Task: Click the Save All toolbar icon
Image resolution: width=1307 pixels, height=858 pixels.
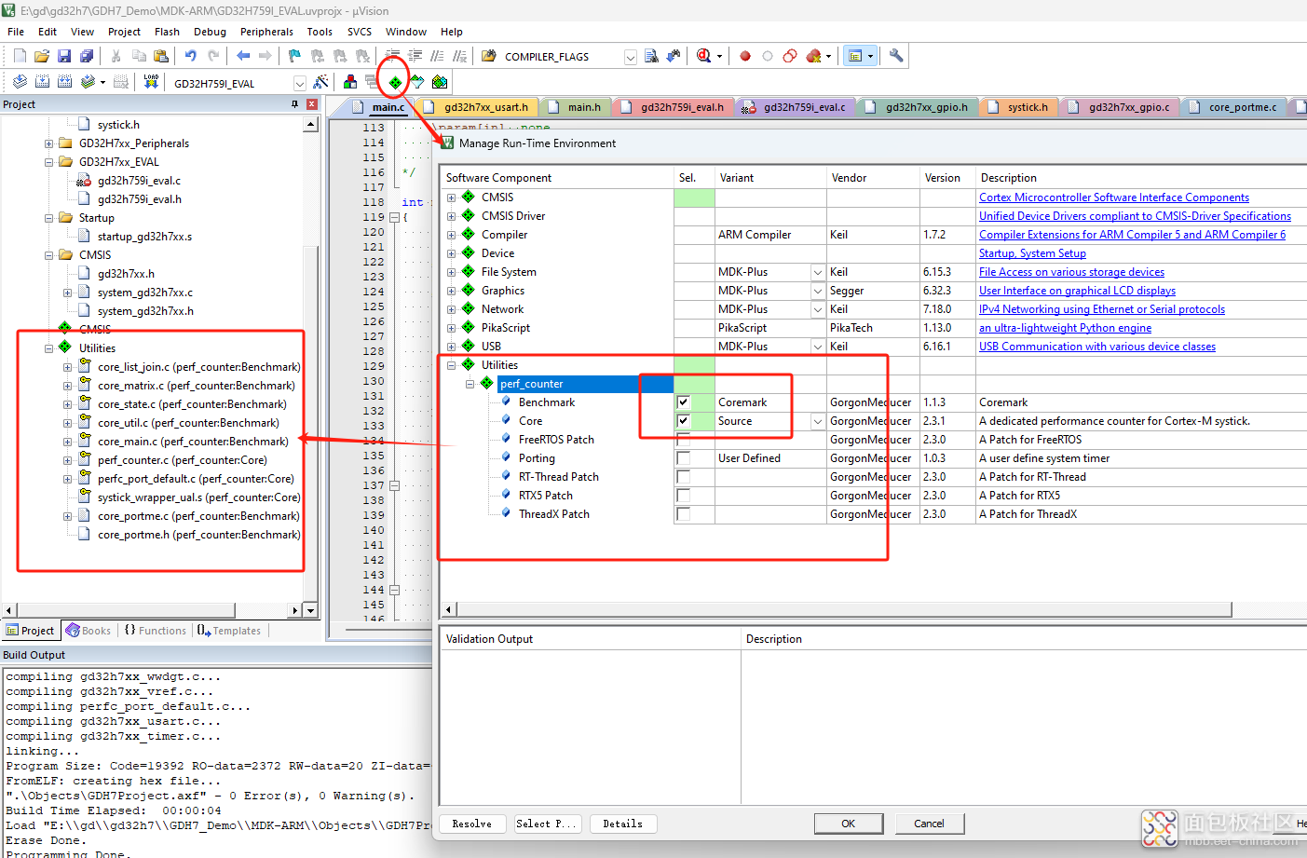Action: click(87, 56)
